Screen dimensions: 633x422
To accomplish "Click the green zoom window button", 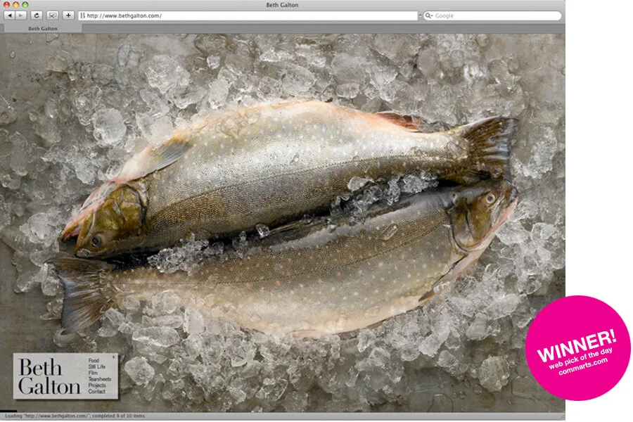I will coord(25,4).
